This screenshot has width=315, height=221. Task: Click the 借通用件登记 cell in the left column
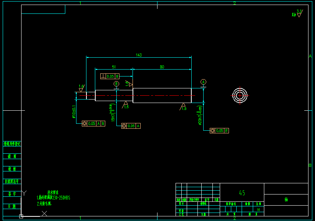12,144
